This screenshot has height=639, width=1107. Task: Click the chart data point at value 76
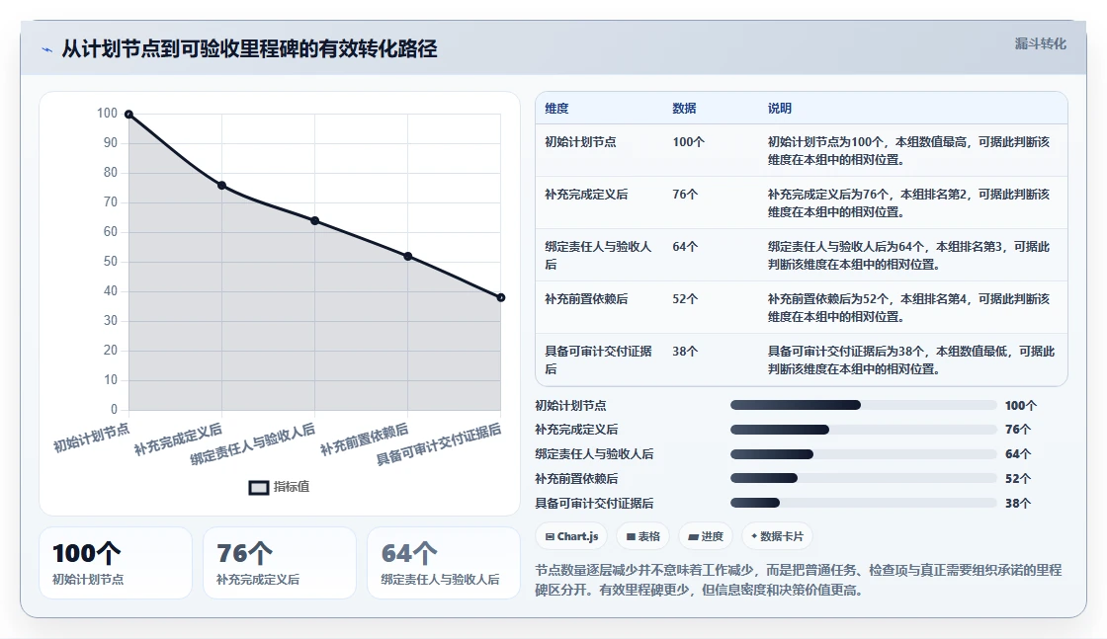[221, 186]
